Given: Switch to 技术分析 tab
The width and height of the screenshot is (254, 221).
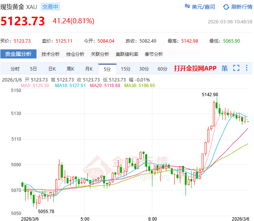Looking at the screenshot, I should coord(50,54).
